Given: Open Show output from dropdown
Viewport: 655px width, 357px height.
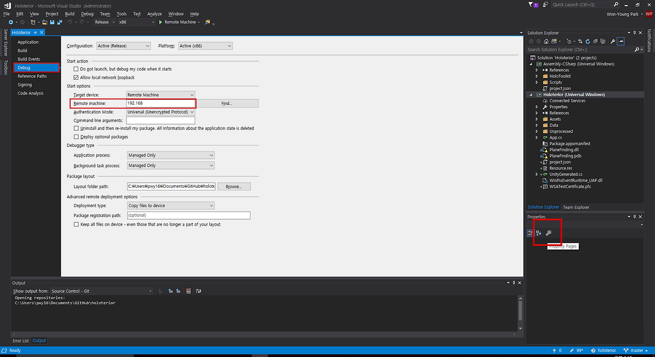Looking at the screenshot, I should [x=101, y=291].
